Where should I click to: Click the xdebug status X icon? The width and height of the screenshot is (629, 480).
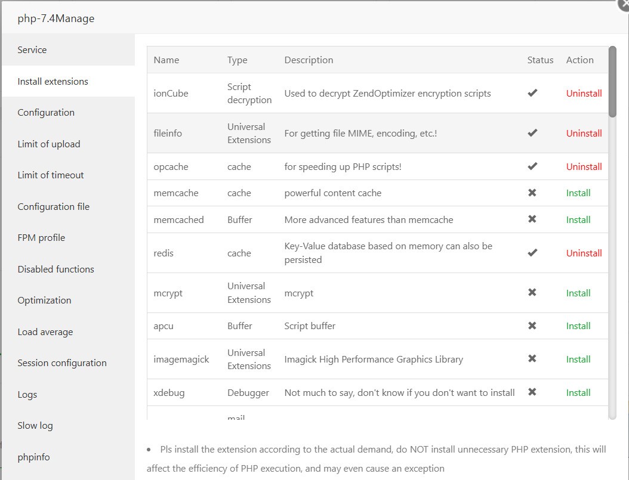[x=532, y=392]
